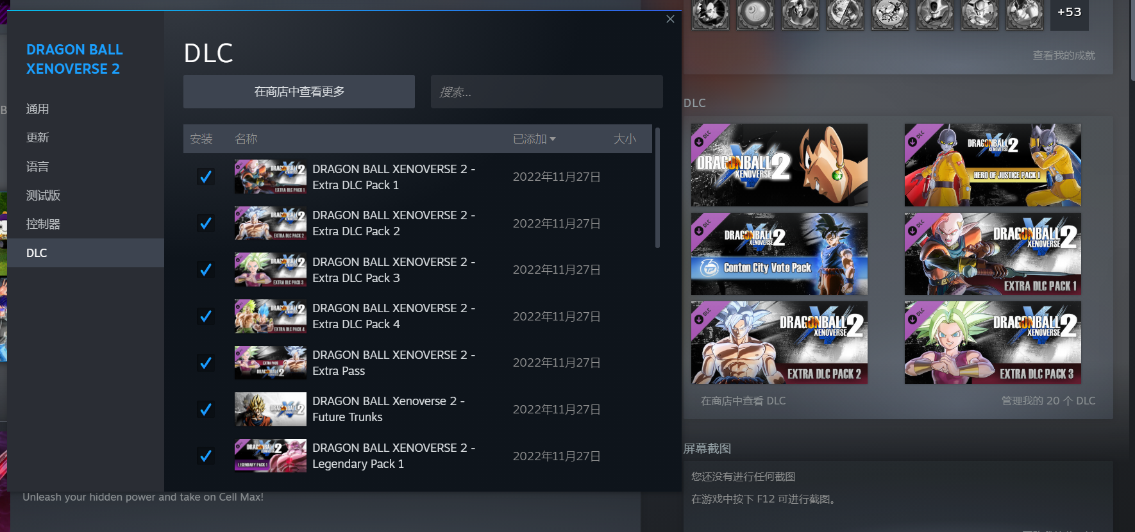
Task: Switch to the 更新 tab
Action: 86,138
